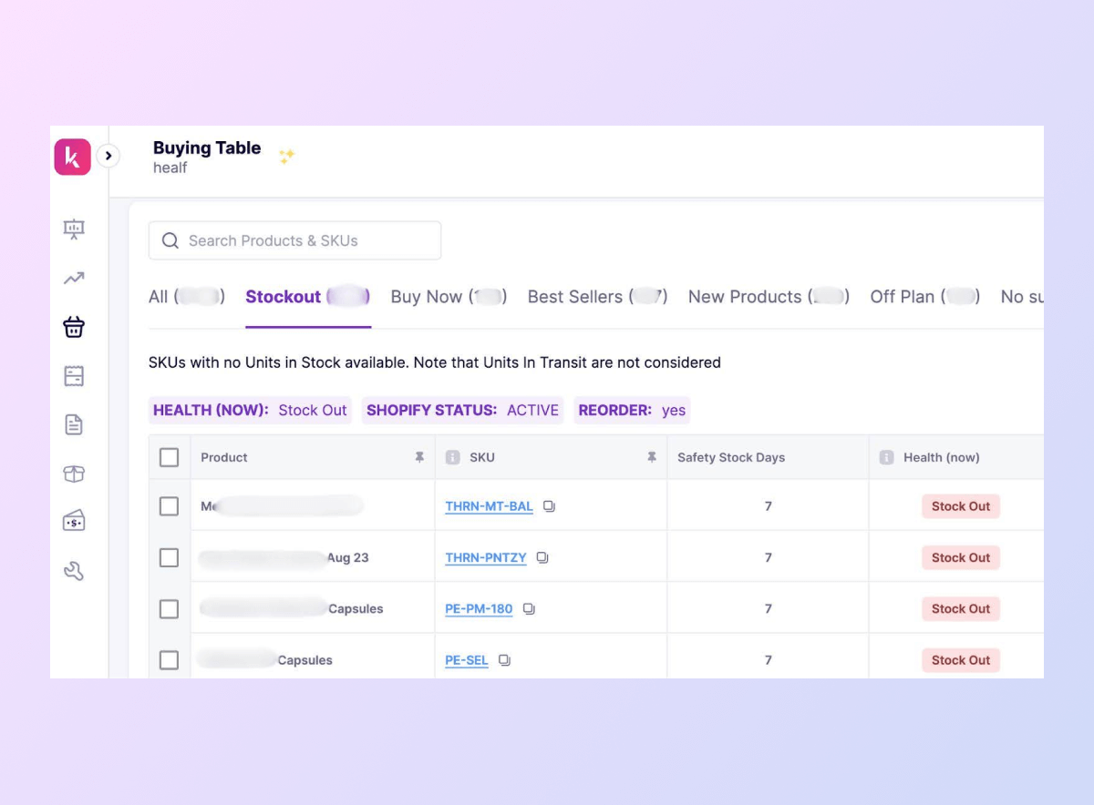Click the magnifier icon in search box

pos(170,240)
